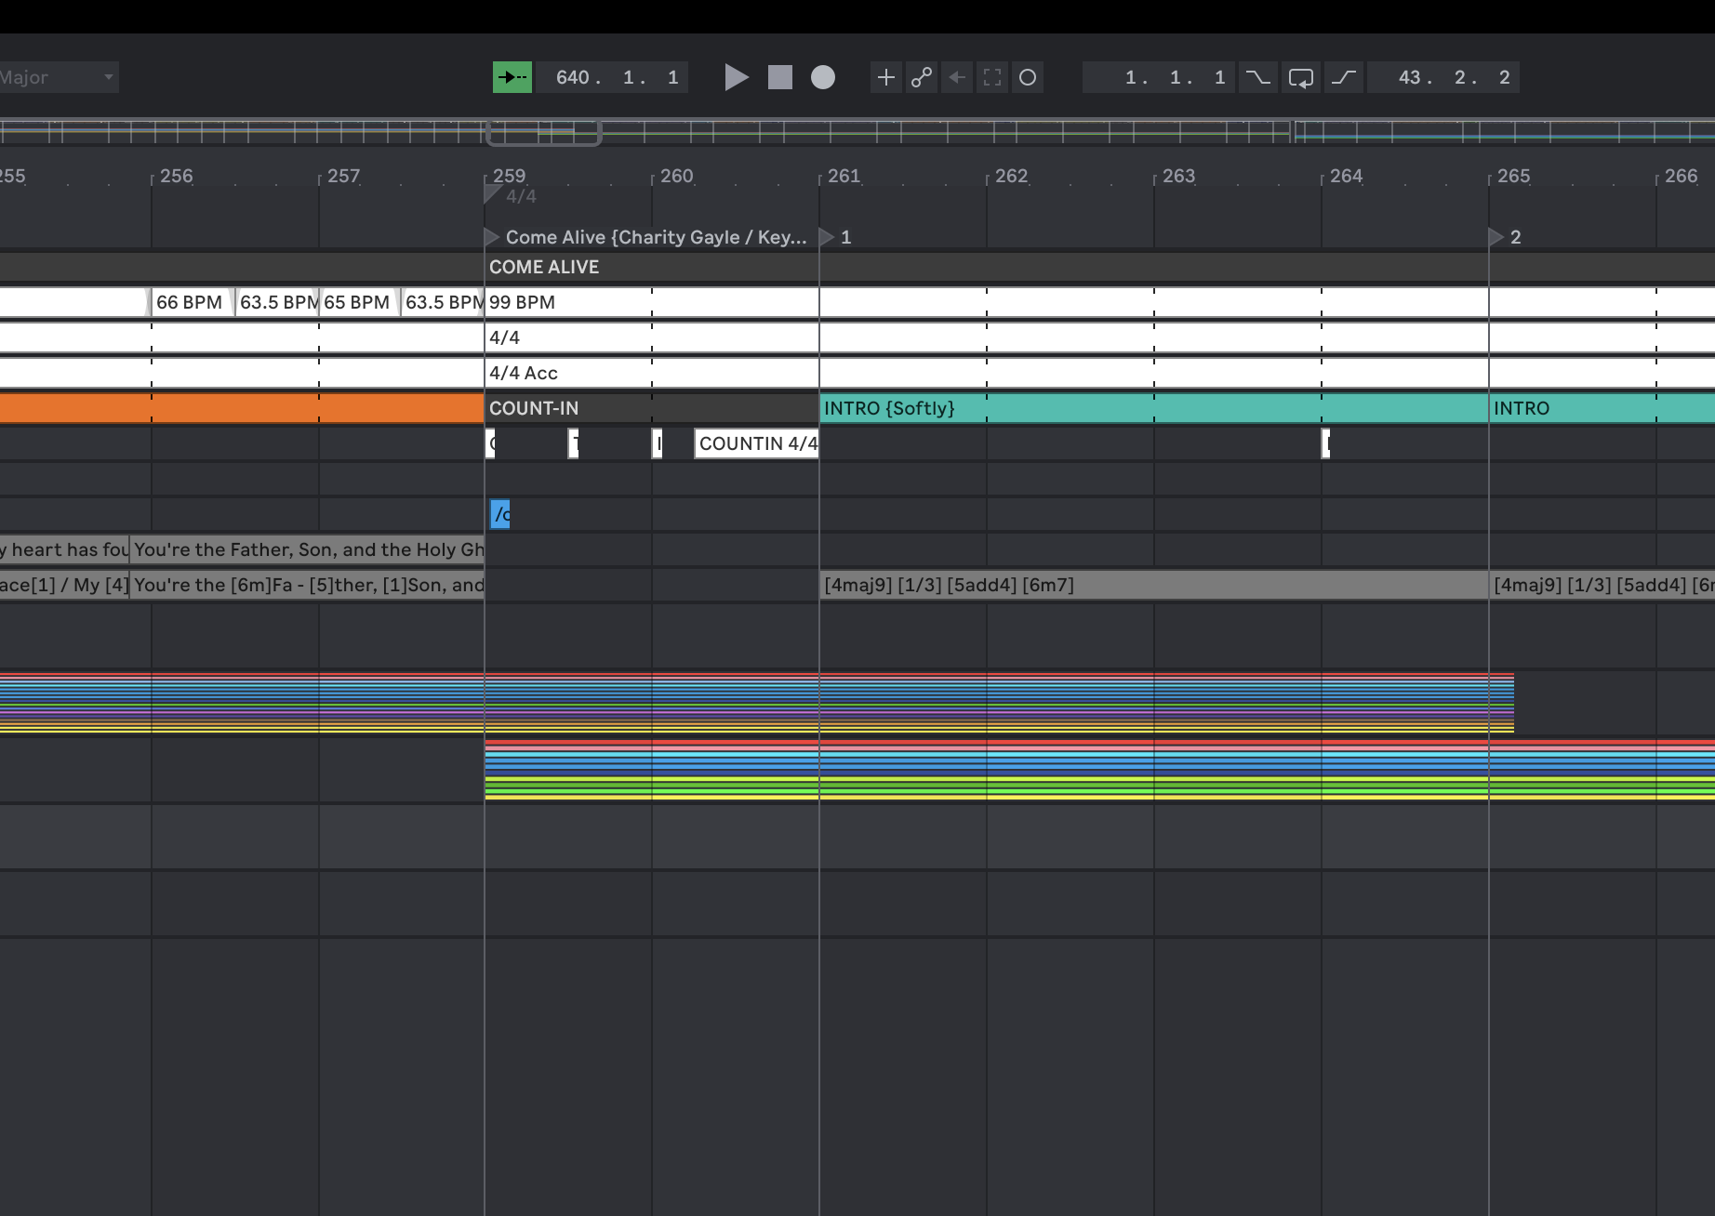Select the chord clip starting 'ace[1] / My [4]'
This screenshot has height=1216, width=1715.
(x=64, y=585)
